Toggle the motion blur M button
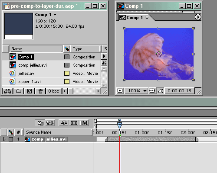Image resolution: width=217 pixels, height=173 pixels. point(84,123)
